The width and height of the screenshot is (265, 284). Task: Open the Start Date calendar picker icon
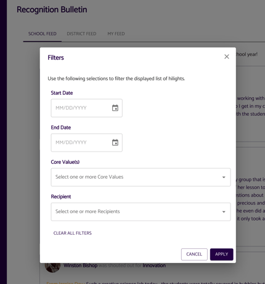pos(115,108)
